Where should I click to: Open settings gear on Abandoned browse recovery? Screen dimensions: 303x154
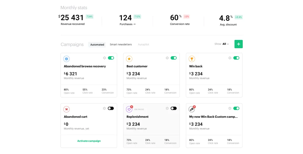[x=104, y=58]
